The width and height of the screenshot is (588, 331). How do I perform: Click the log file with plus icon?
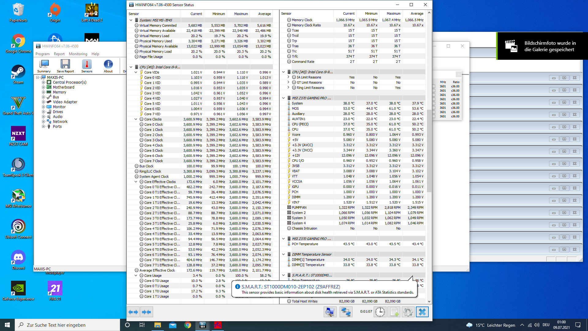[394, 312]
